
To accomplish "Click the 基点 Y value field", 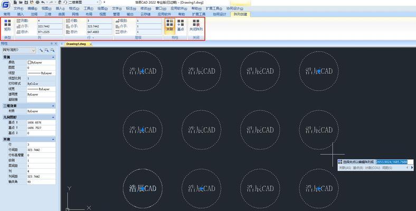I will [41, 128].
